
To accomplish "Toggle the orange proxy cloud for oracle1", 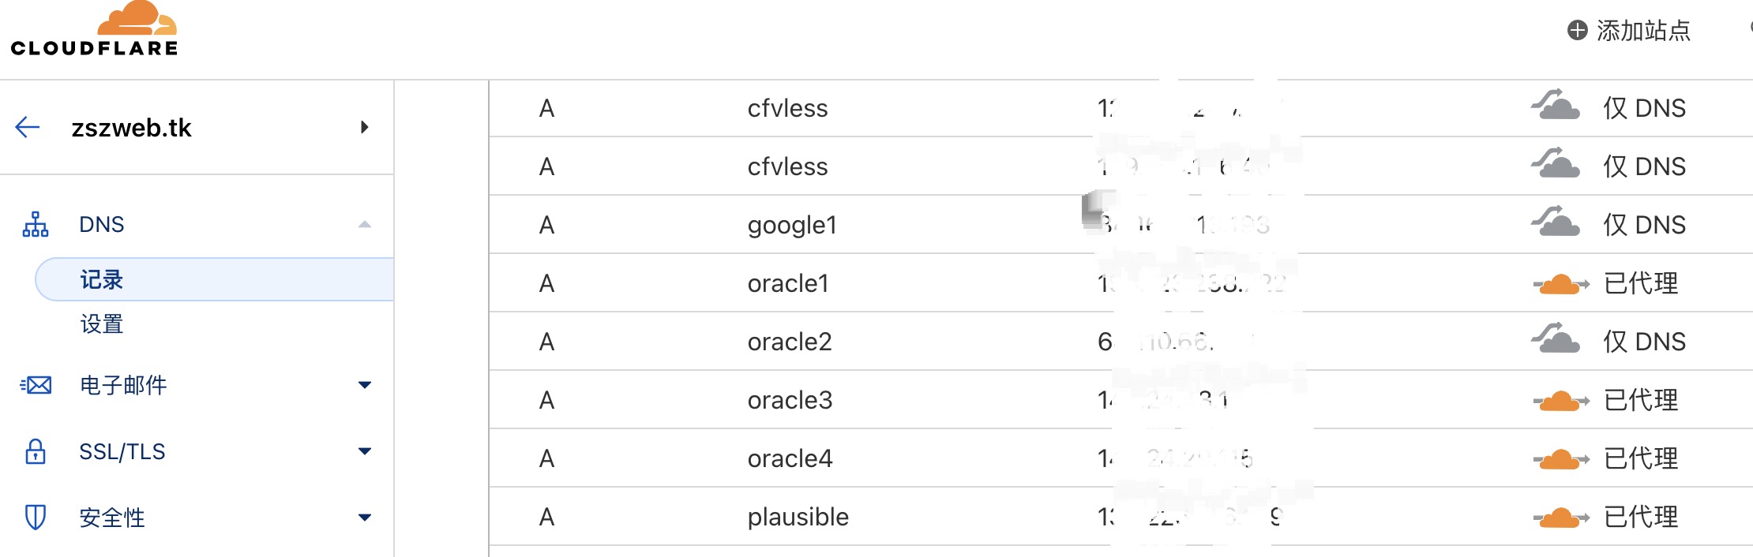I will [1560, 284].
